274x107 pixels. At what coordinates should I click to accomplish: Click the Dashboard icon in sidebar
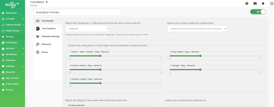click(3, 13)
